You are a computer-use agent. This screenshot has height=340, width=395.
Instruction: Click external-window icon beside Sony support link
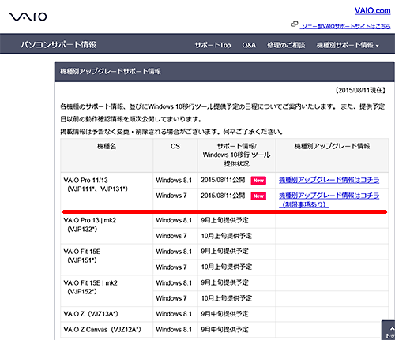coord(294,24)
